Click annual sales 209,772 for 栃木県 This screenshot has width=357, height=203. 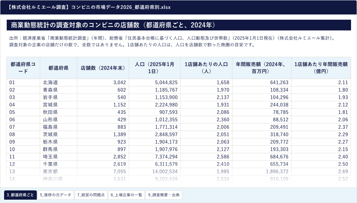[x=261, y=142]
